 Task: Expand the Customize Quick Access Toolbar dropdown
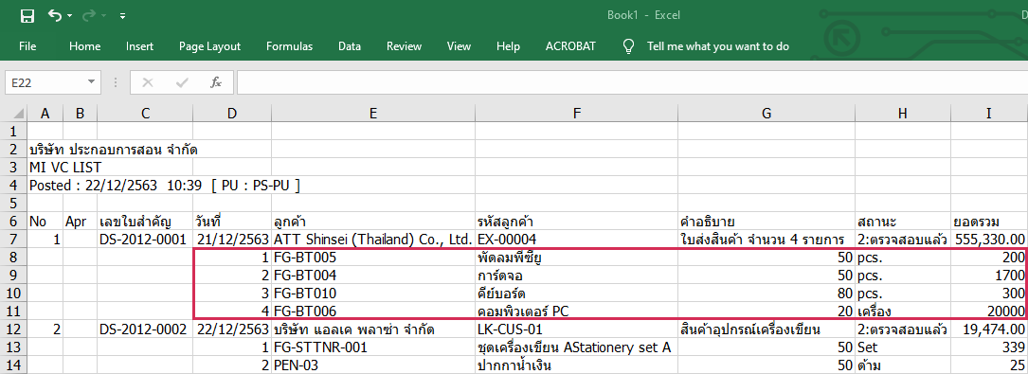point(122,16)
